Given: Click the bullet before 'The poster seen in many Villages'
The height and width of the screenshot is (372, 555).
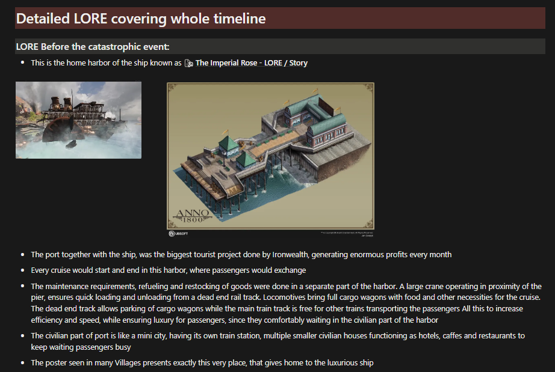Looking at the screenshot, I should (22, 363).
